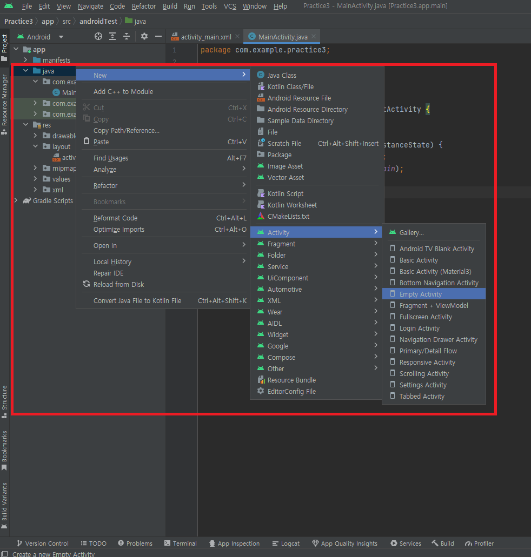
Task: Click Reload from Disk
Action: (x=164, y=285)
